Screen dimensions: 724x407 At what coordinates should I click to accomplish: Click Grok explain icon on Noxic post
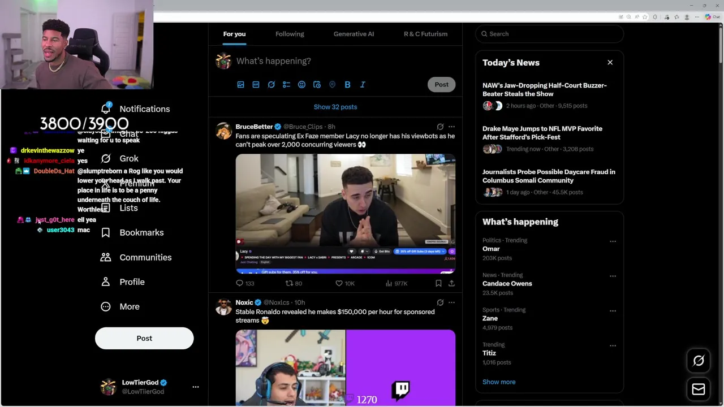point(440,302)
